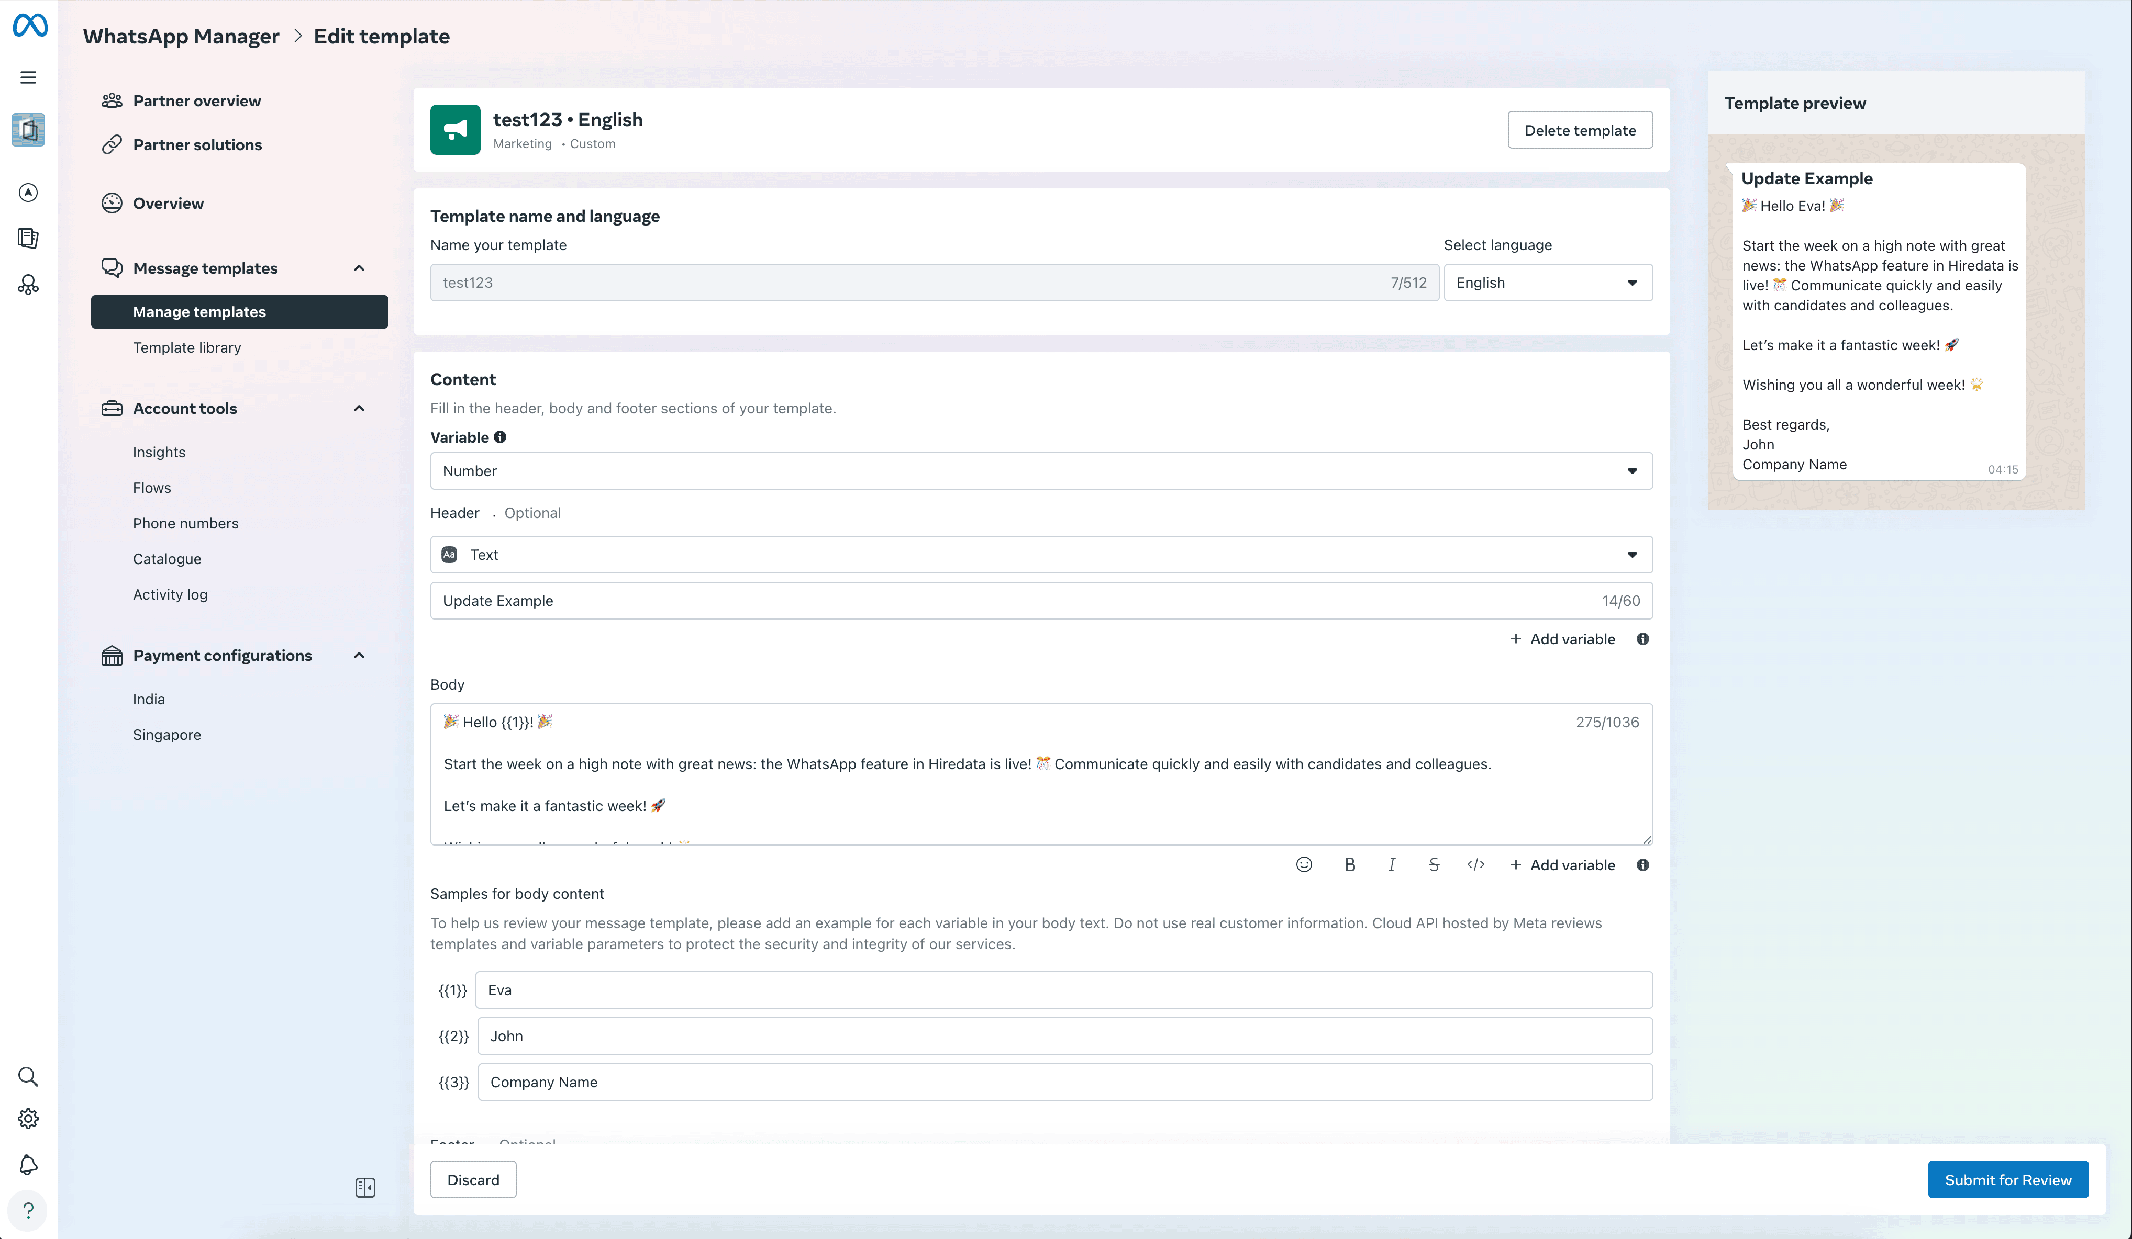Open the Select language dropdown

(1547, 283)
